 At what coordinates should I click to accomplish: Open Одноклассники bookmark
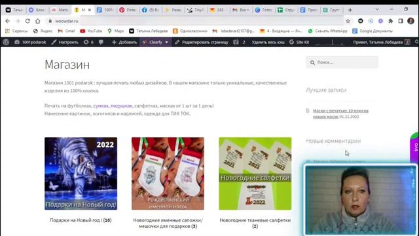coord(190,31)
